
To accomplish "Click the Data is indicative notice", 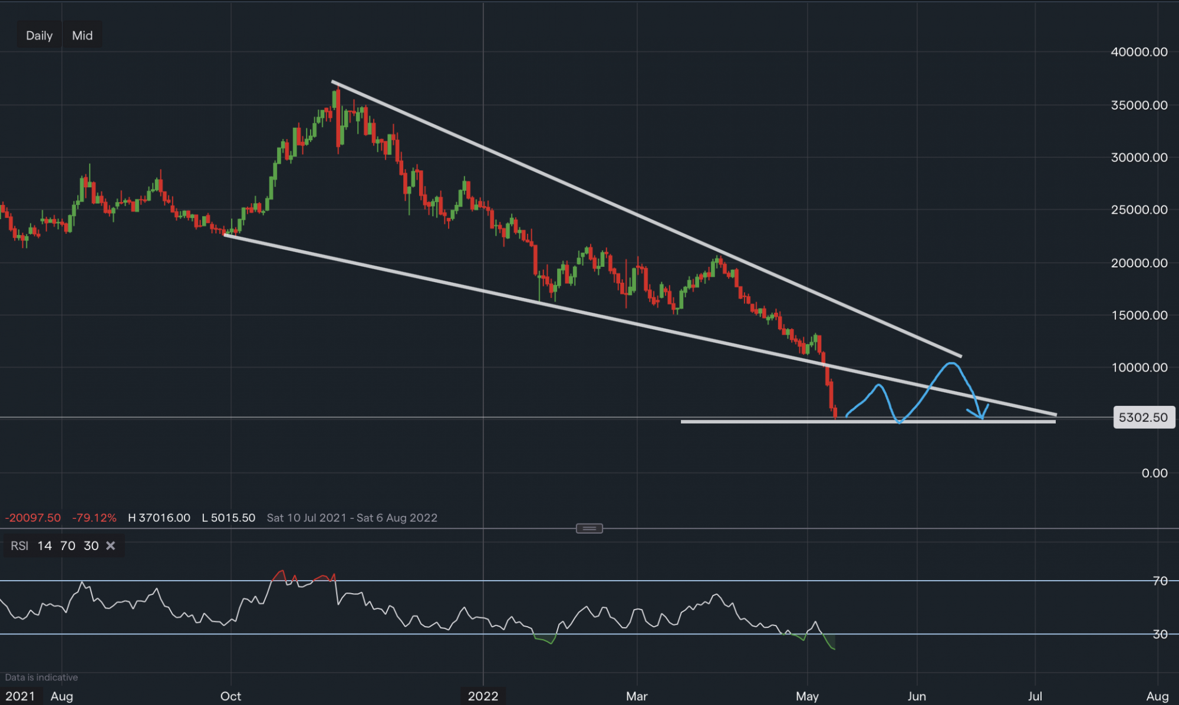I will point(41,677).
